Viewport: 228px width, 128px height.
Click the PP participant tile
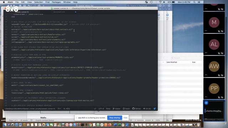click(x=214, y=89)
